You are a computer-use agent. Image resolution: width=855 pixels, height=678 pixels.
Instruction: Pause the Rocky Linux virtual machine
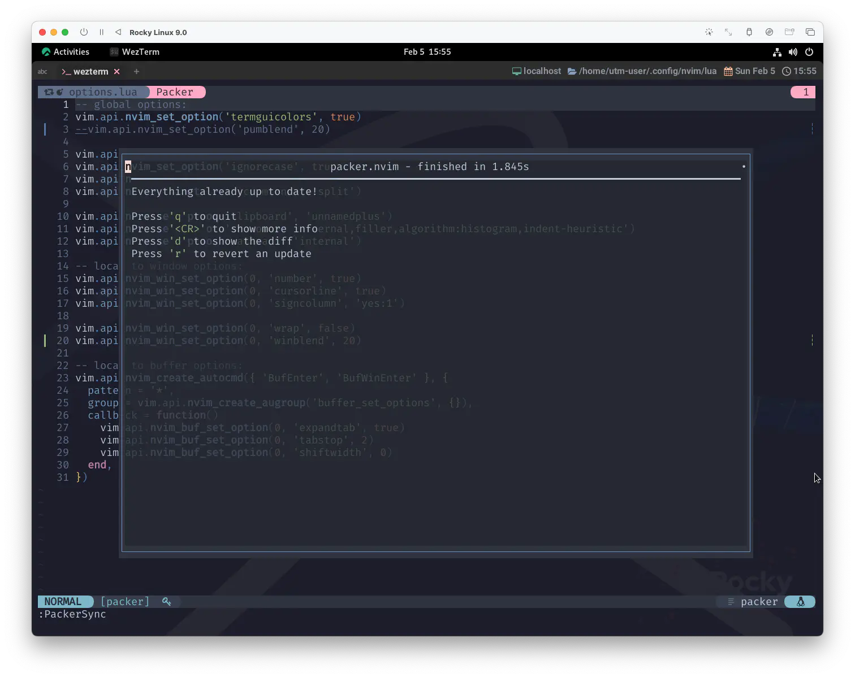(102, 32)
